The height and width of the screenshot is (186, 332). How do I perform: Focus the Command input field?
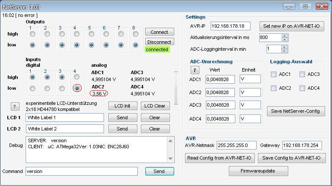[81, 171]
